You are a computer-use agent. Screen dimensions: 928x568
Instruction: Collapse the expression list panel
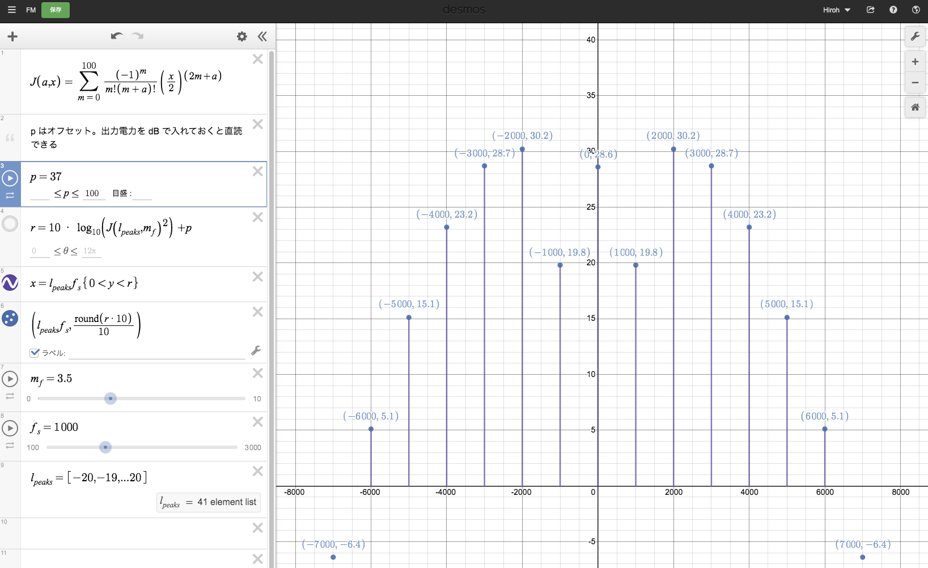point(262,37)
